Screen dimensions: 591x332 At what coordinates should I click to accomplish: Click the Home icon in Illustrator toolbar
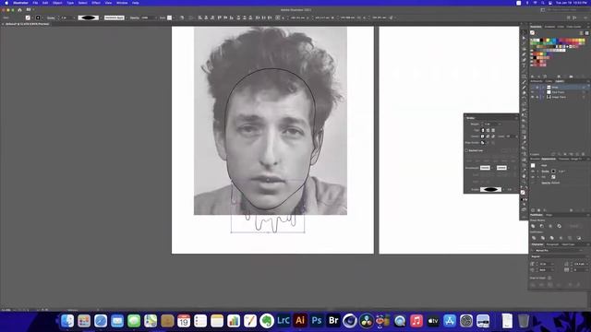19,10
